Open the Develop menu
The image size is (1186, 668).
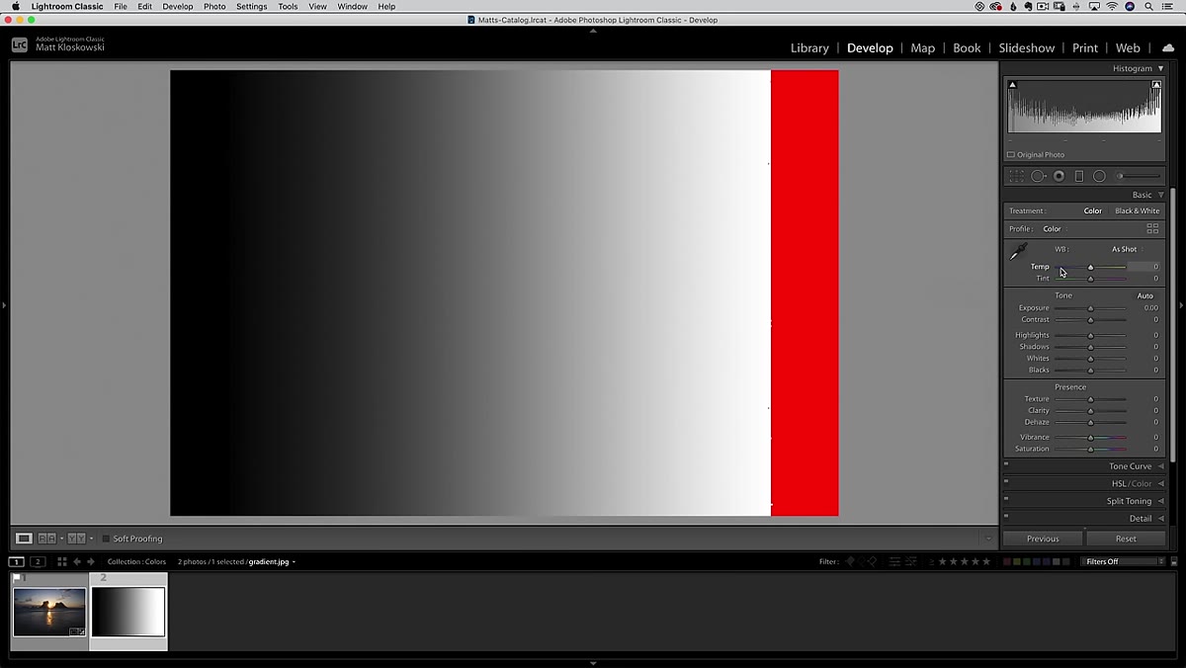(x=178, y=6)
